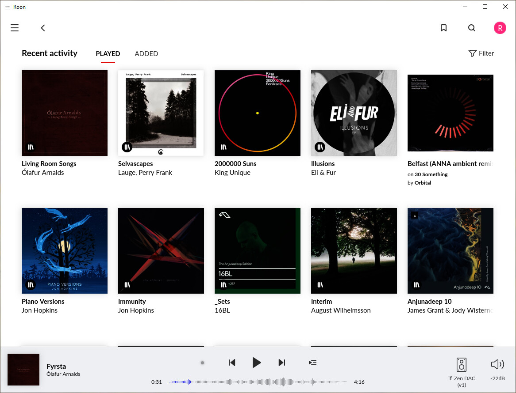Screen dimensions: 516x393
Task: Open now playing track title Fyrsta
Action: (56, 366)
